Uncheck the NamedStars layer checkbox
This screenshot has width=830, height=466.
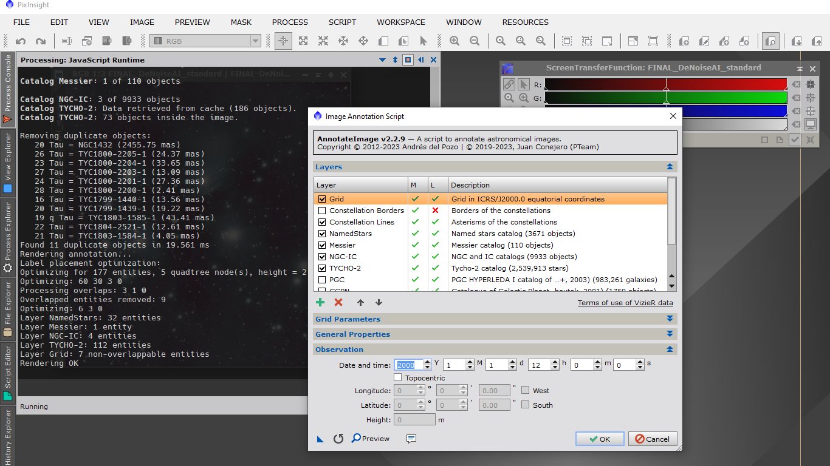tap(322, 234)
